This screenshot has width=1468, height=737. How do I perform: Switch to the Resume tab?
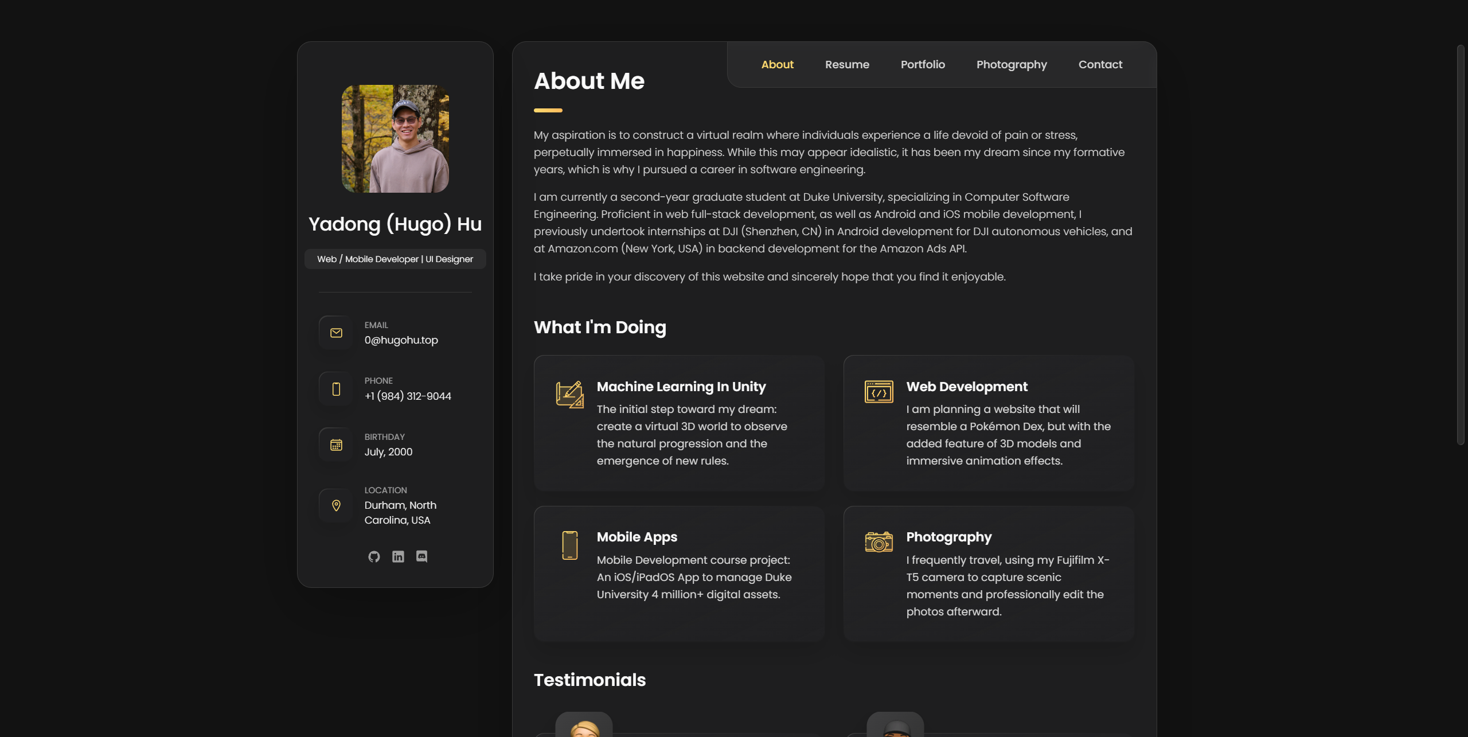[x=847, y=65]
